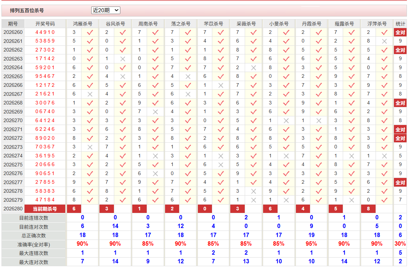The height and width of the screenshot is (268, 408).
Task: Select the 当前期杀号 label
Action: 45,209
